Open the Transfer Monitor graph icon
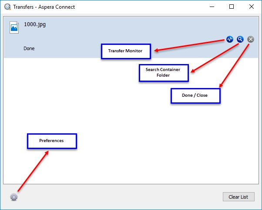The width and height of the screenshot is (262, 210). tap(230, 39)
